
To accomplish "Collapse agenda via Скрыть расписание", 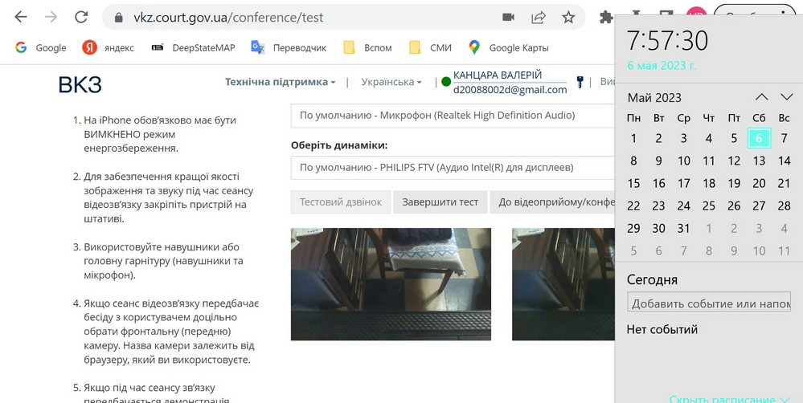I will (731, 399).
